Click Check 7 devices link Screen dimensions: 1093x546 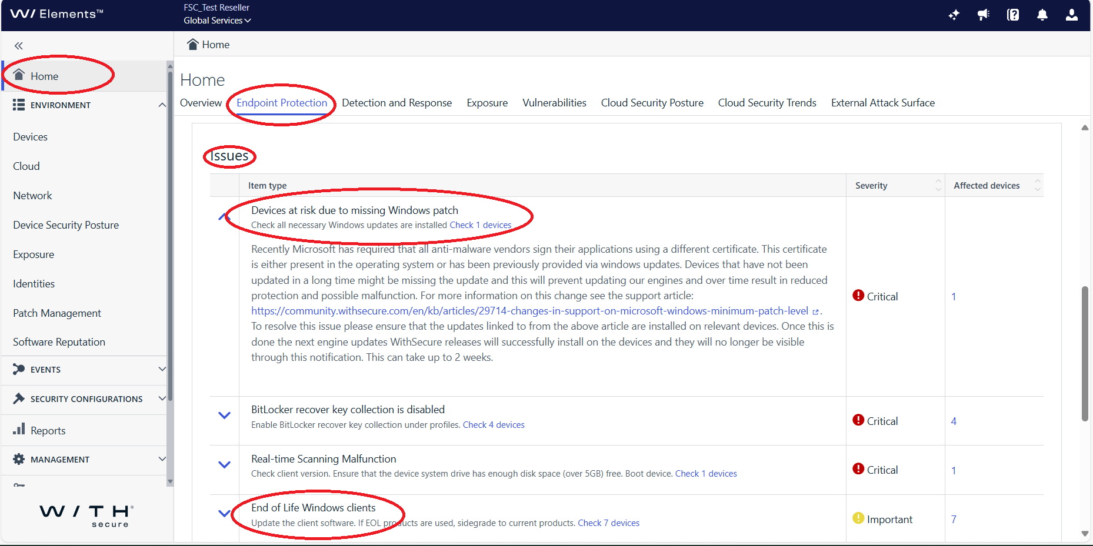point(608,523)
